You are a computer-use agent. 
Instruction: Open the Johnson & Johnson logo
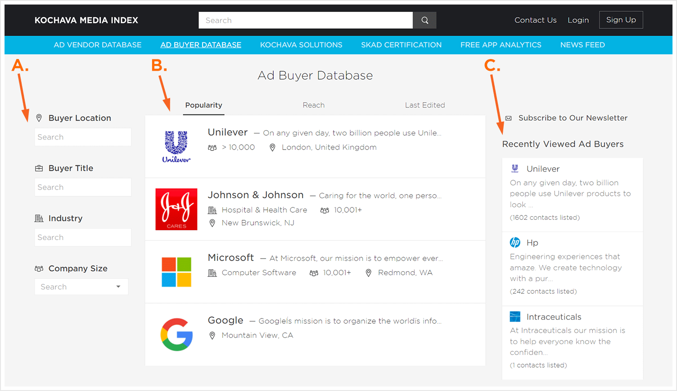point(176,209)
